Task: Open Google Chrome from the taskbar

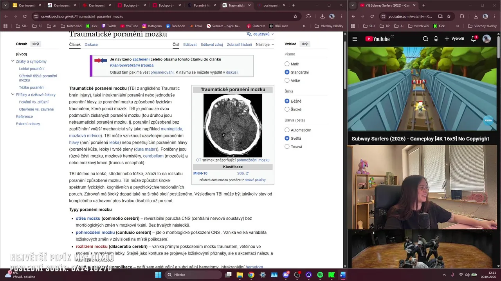Action: pyautogui.click(x=251, y=275)
